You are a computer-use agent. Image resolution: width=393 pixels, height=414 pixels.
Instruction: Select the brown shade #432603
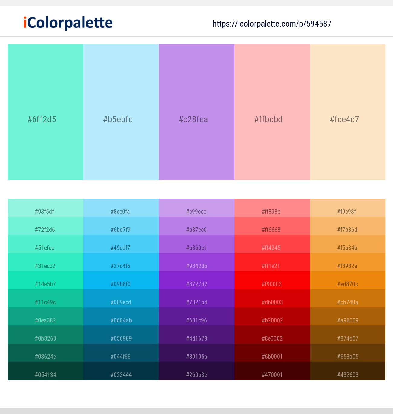[347, 374]
